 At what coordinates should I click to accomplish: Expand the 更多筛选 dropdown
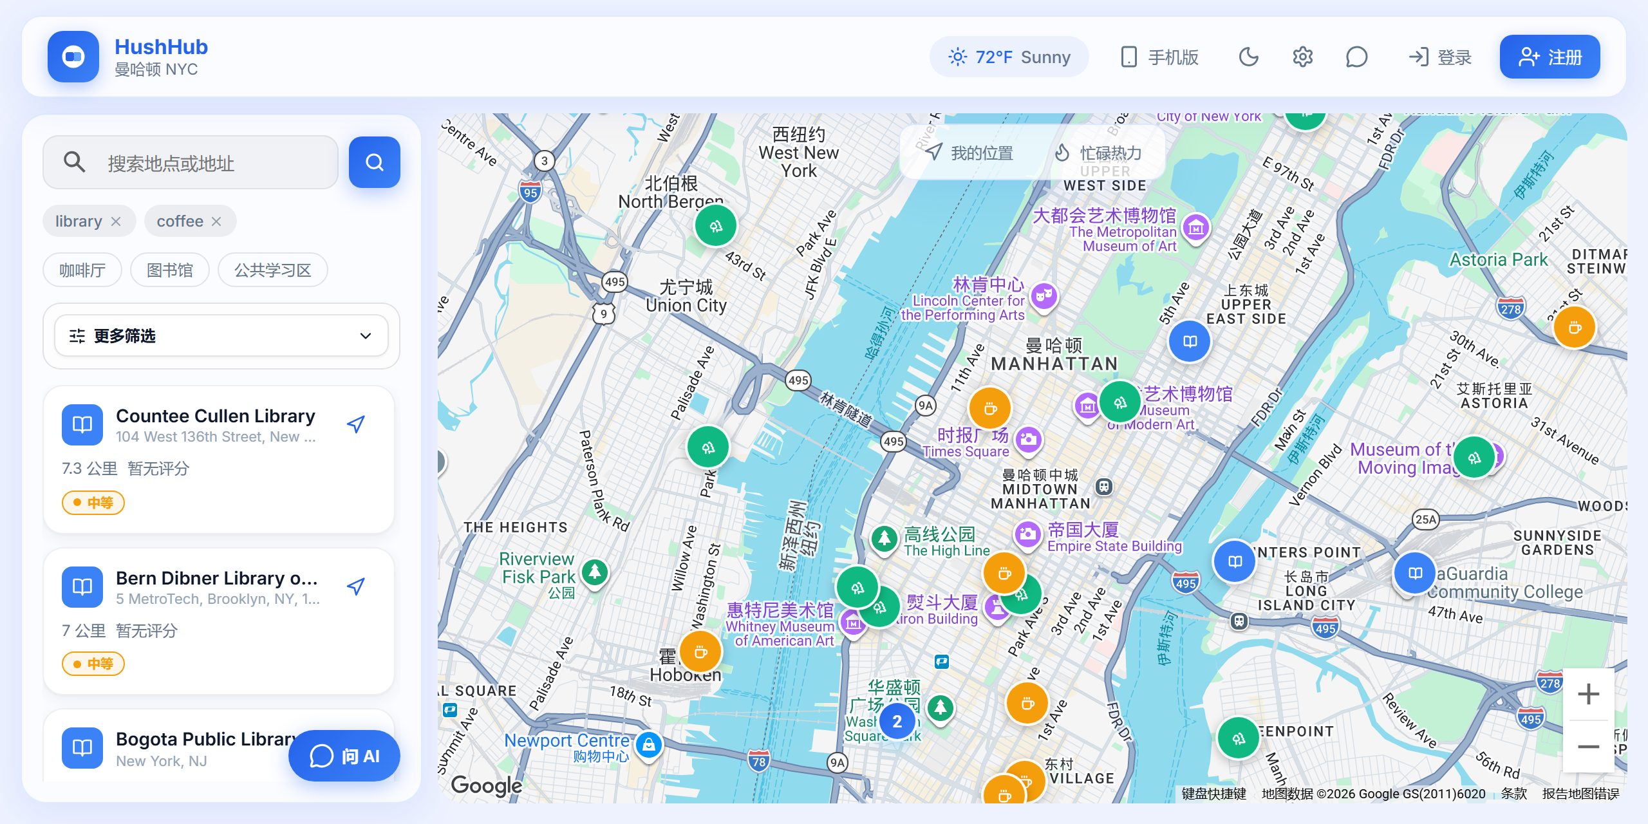click(221, 335)
